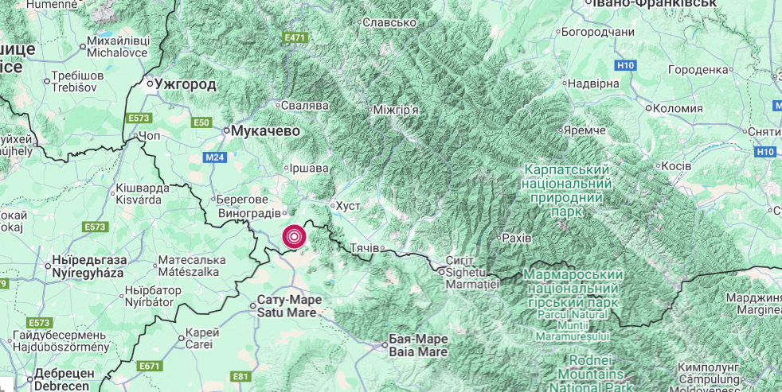Image resolution: width=782 pixels, height=392 pixels.
Task: Click the Ужгород city label
Action: (x=186, y=84)
